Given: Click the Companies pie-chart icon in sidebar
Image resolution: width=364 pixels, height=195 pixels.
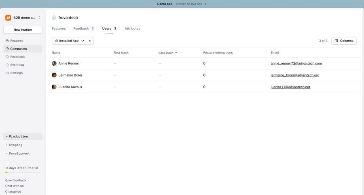Looking at the screenshot, I should (7, 49).
